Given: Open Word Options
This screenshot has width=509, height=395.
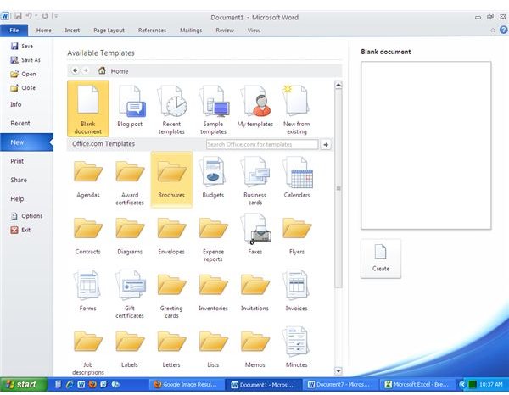Looking at the screenshot, I should (27, 216).
